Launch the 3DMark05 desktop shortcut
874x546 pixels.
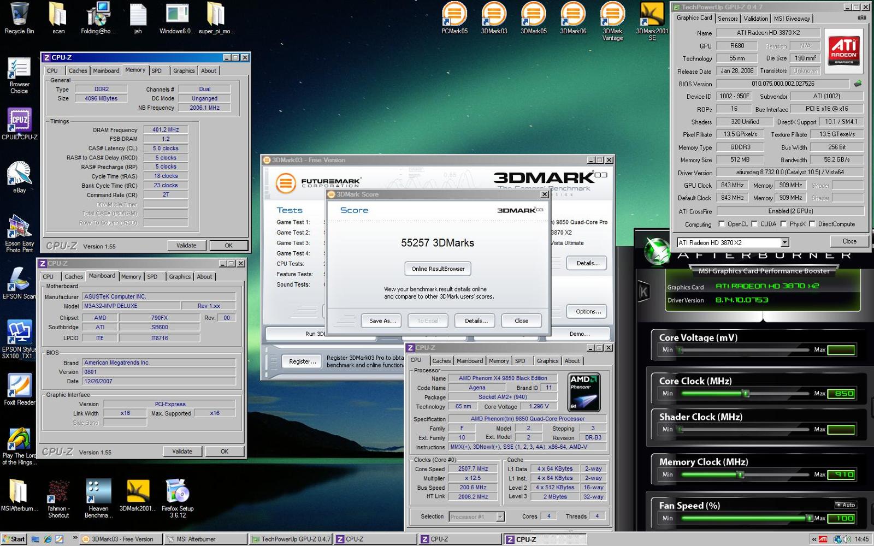click(534, 18)
